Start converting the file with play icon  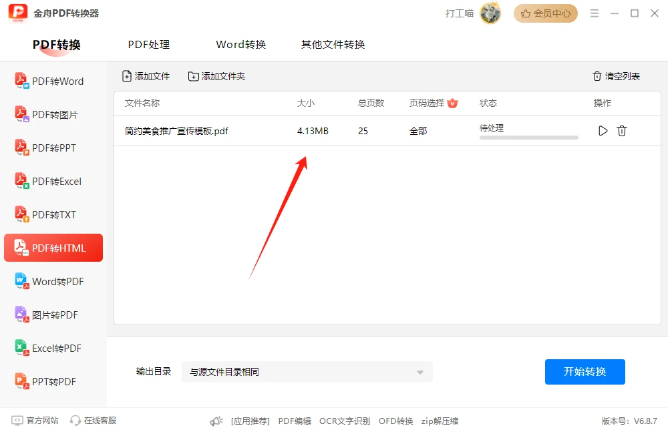click(603, 131)
